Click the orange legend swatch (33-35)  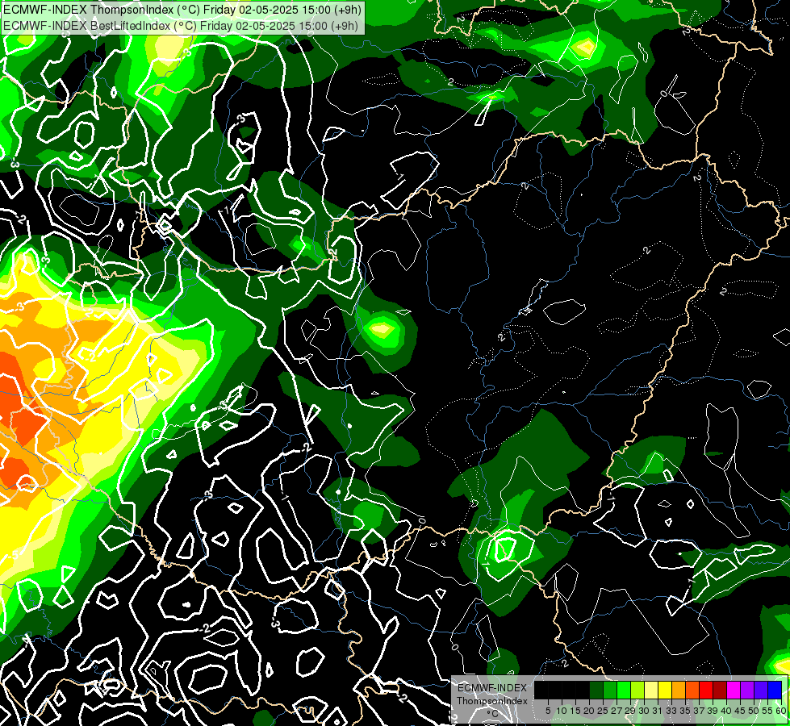click(x=679, y=690)
